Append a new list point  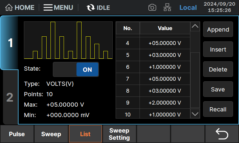click(218, 29)
